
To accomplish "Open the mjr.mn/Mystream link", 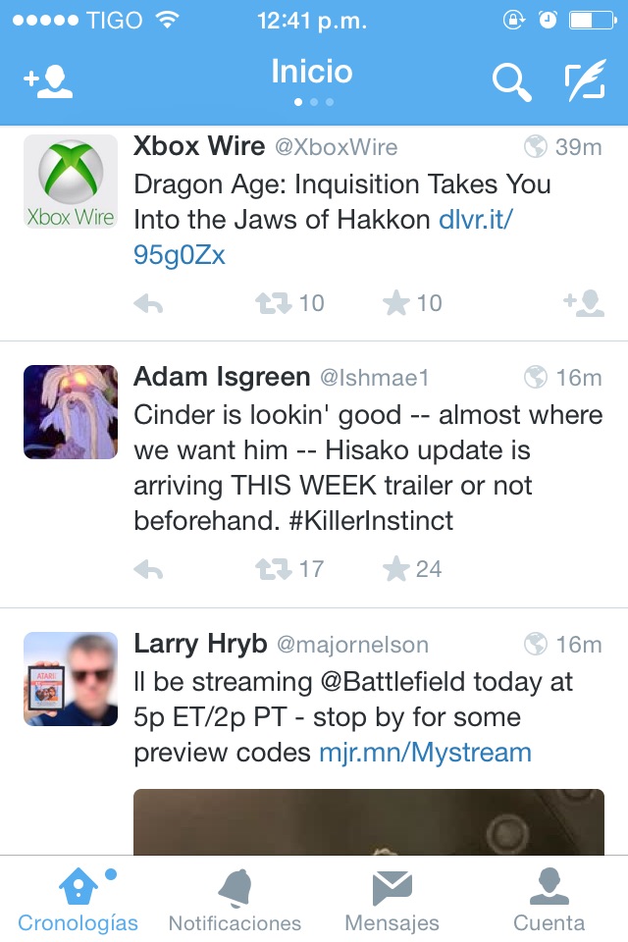I will click(x=425, y=753).
